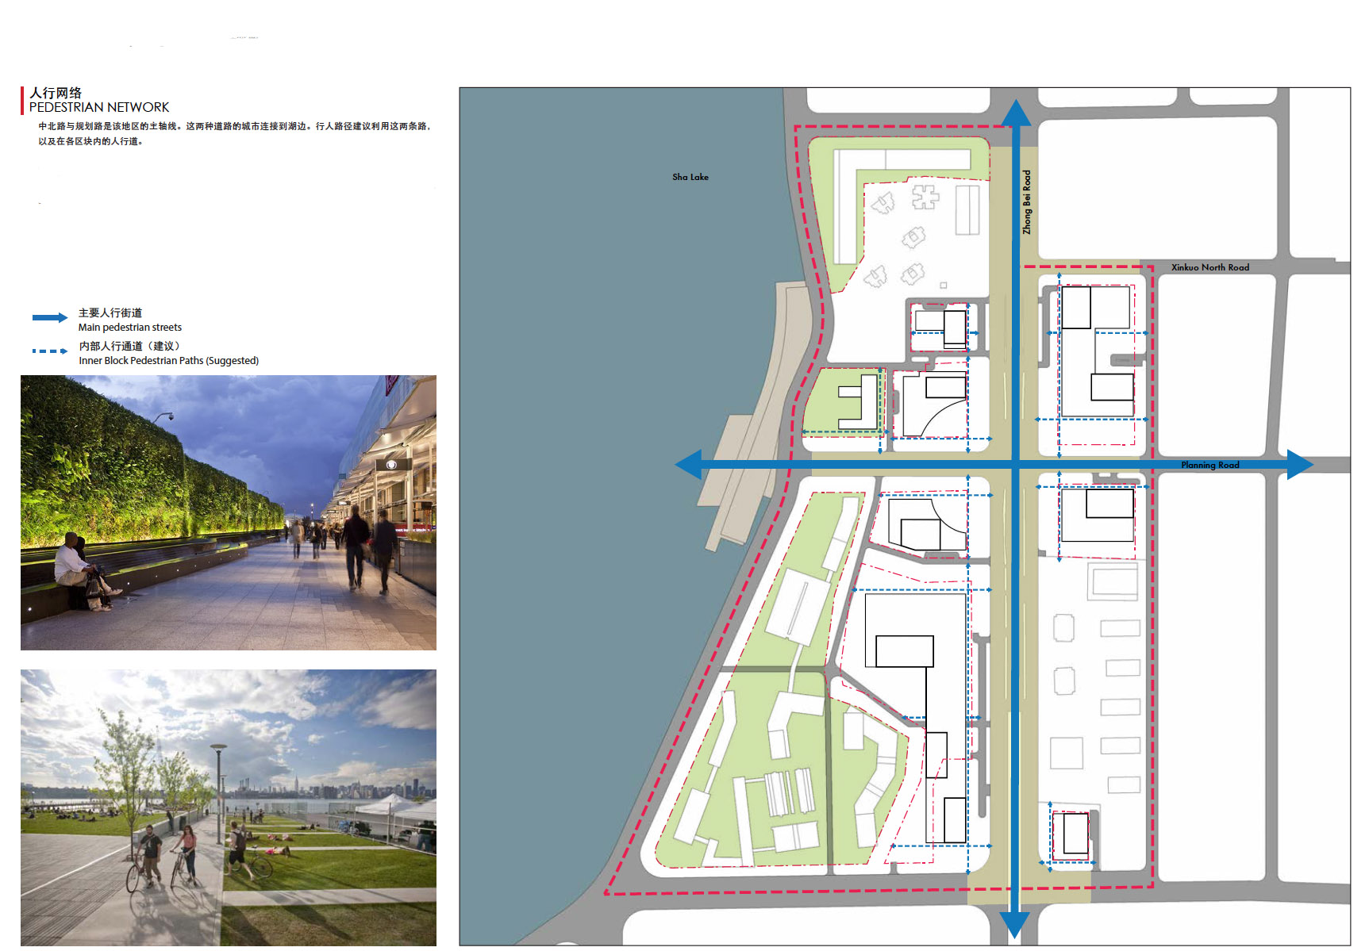Click the intersection of the two blue main streets

tap(1015, 465)
